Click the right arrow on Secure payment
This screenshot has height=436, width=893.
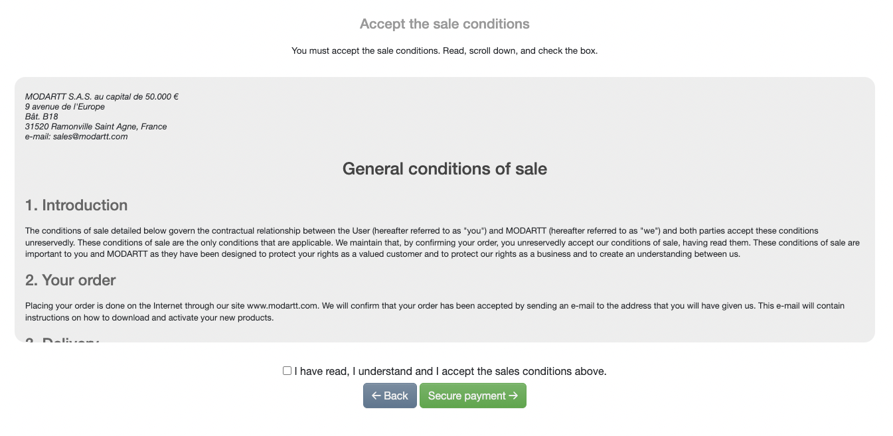tap(513, 396)
